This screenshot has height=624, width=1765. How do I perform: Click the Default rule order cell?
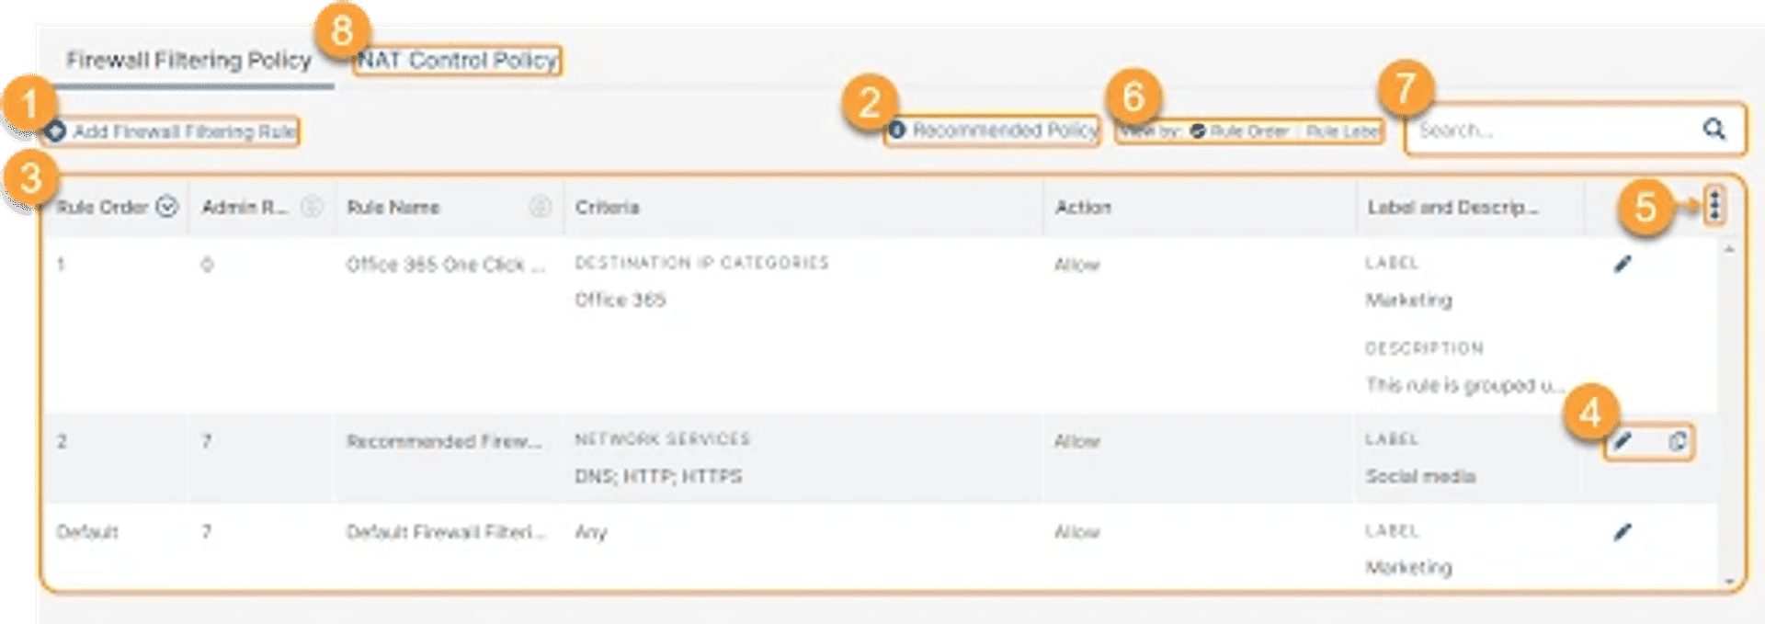click(x=87, y=531)
